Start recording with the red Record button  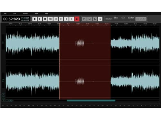(77, 19)
